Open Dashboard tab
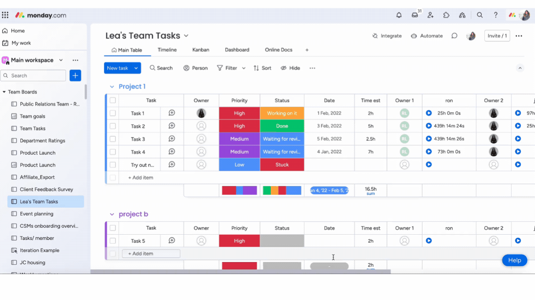 (x=237, y=50)
